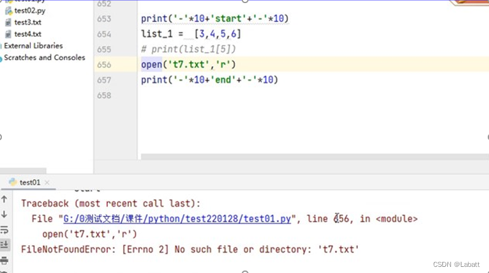Open test3.txt file
Screen dimensions: 489x273
(28, 23)
